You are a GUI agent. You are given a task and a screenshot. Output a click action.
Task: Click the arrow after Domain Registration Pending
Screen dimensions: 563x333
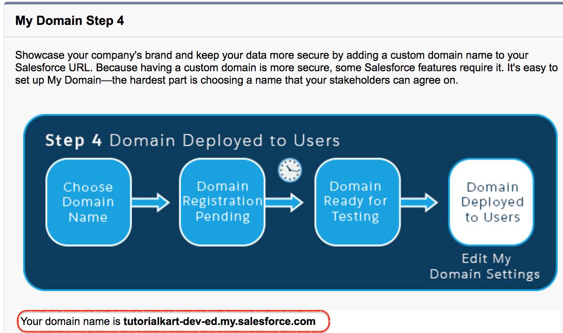[284, 203]
